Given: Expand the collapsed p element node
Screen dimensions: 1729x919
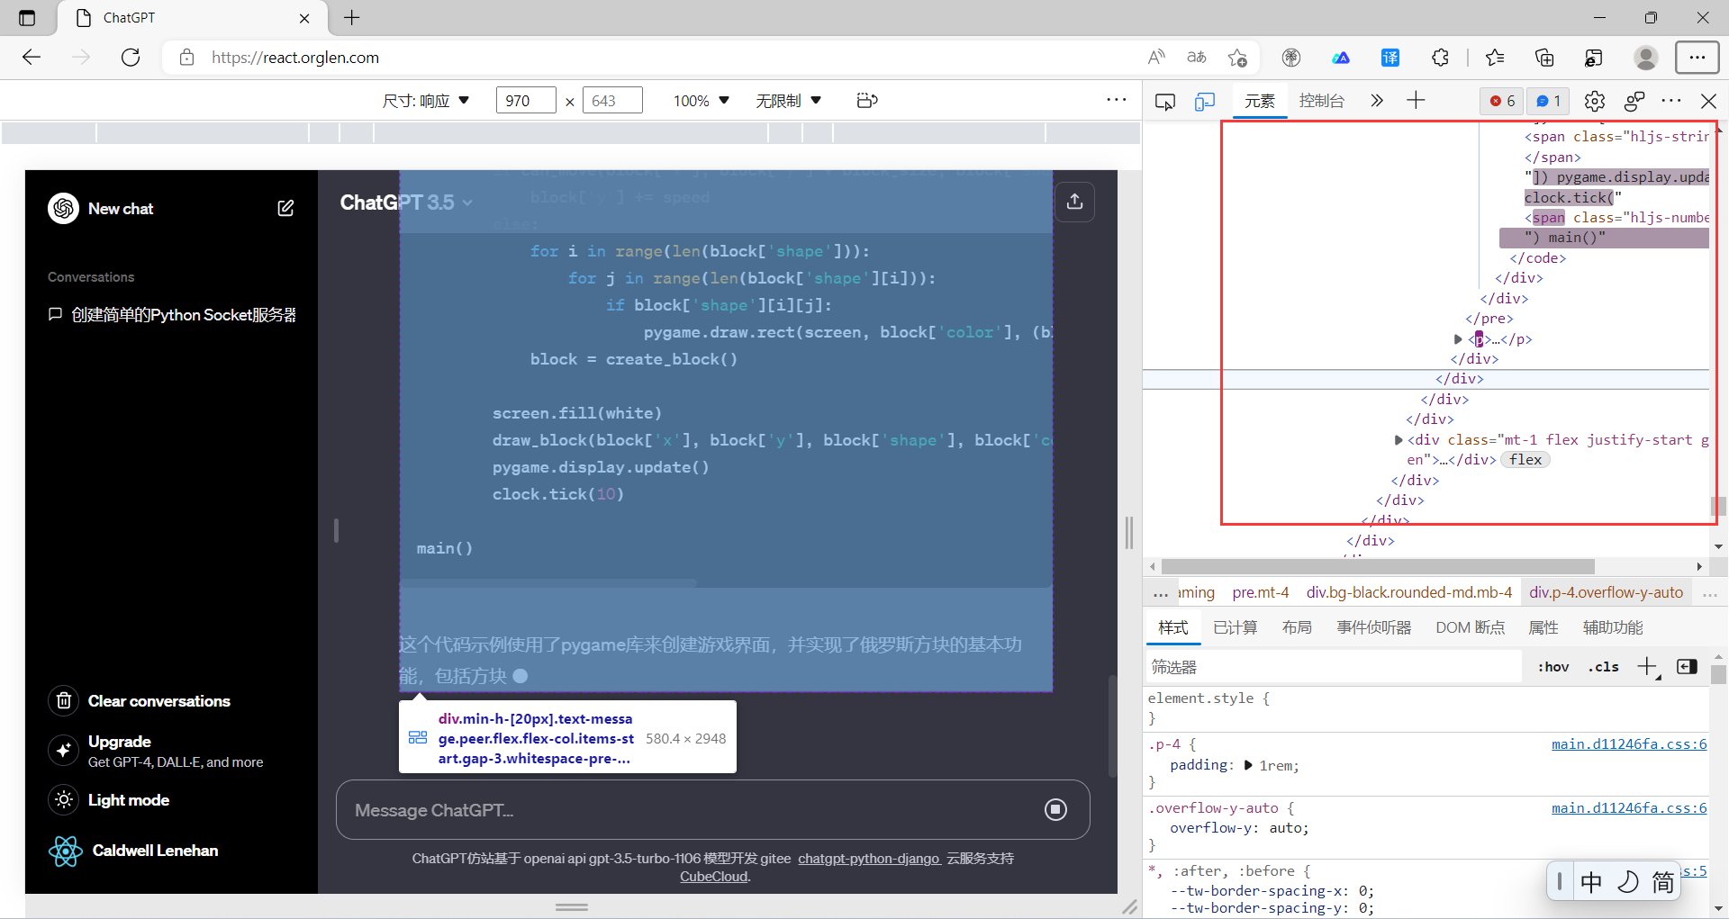Looking at the screenshot, I should coord(1458,339).
